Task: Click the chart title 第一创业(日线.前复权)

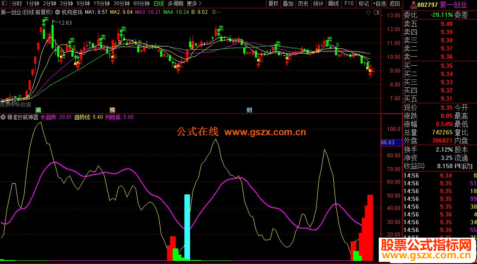Action: point(26,12)
